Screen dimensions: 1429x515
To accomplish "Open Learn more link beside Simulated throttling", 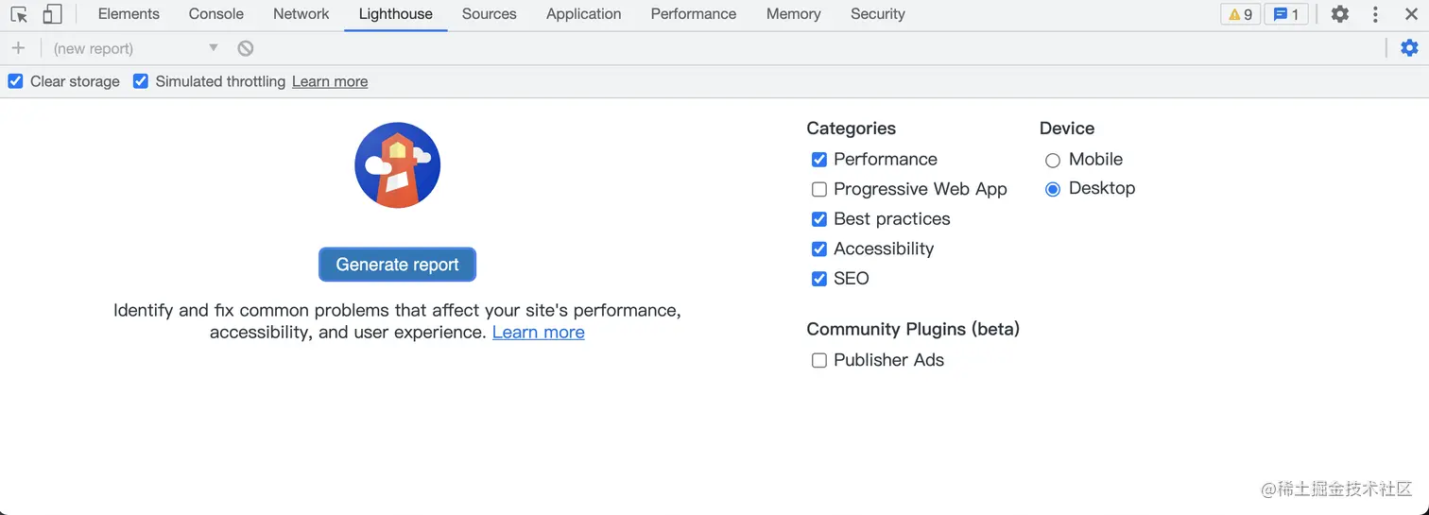I will 330,81.
